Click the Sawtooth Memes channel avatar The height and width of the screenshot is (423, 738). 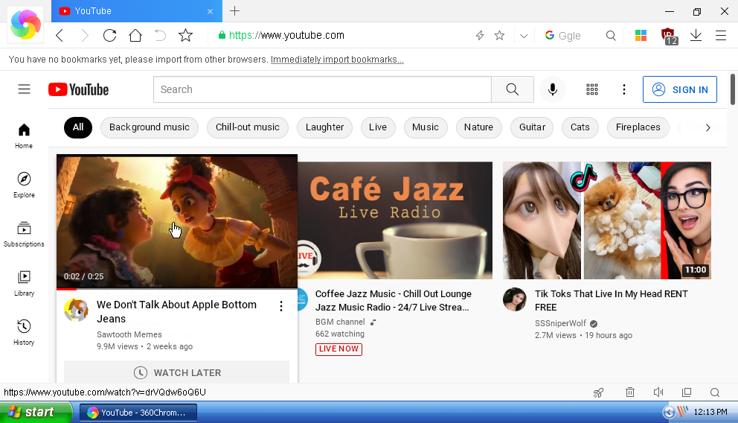click(x=76, y=310)
